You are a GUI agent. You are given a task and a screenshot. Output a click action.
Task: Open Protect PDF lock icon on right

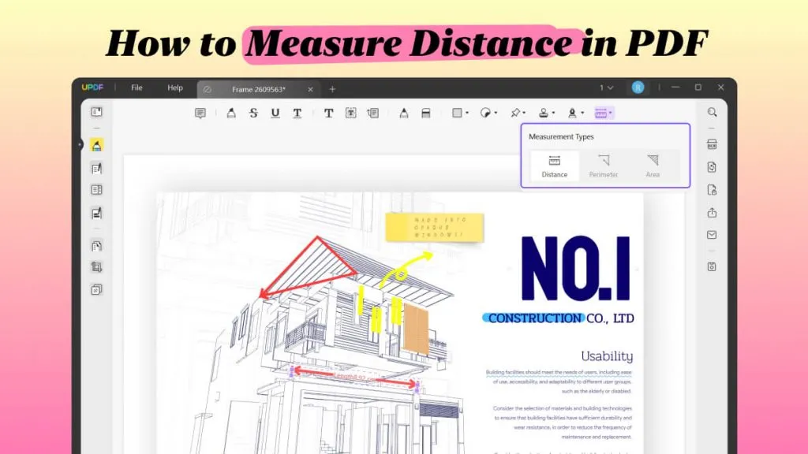[x=713, y=190]
